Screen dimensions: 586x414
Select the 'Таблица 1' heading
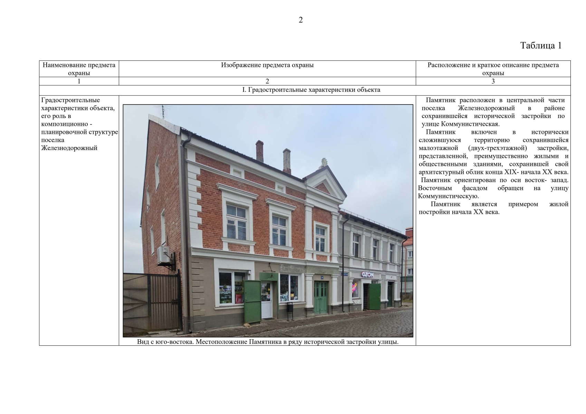pos(541,46)
